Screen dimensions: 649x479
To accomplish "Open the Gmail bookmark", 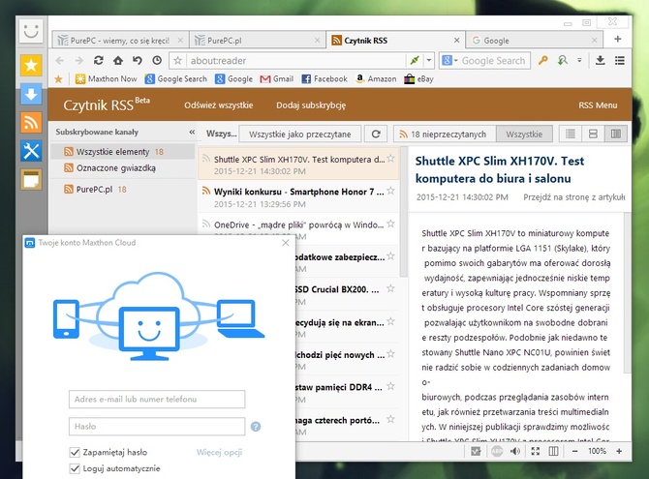I will 276,79.
